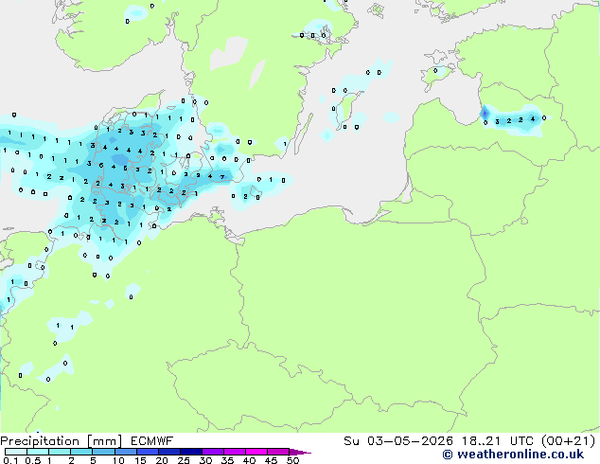Click the 35–40 mm legend color box
Image resolution: width=600 pixels, height=464 pixels.
[235, 452]
